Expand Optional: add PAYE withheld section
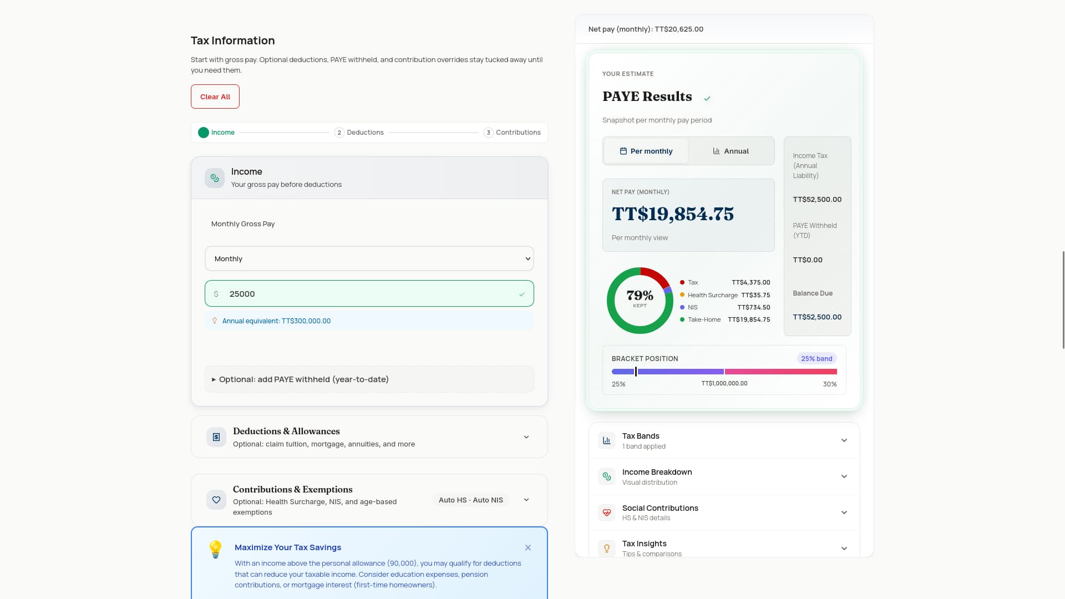 (369, 379)
